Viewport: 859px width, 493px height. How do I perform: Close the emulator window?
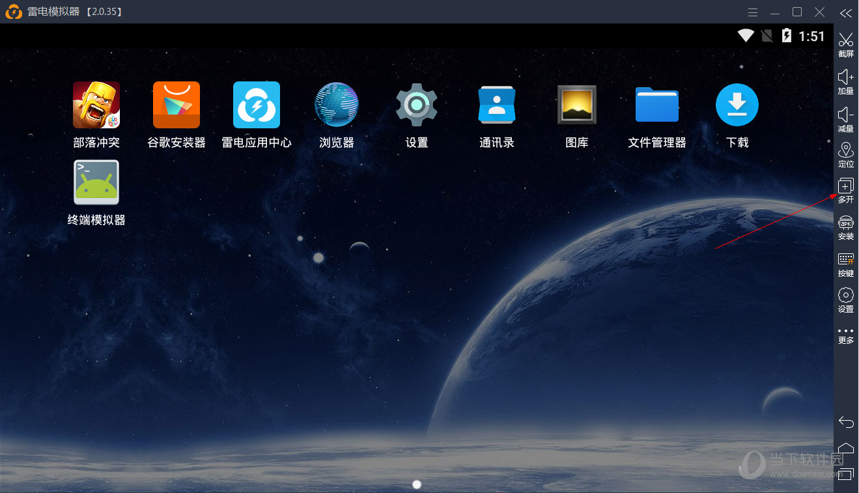[x=820, y=12]
